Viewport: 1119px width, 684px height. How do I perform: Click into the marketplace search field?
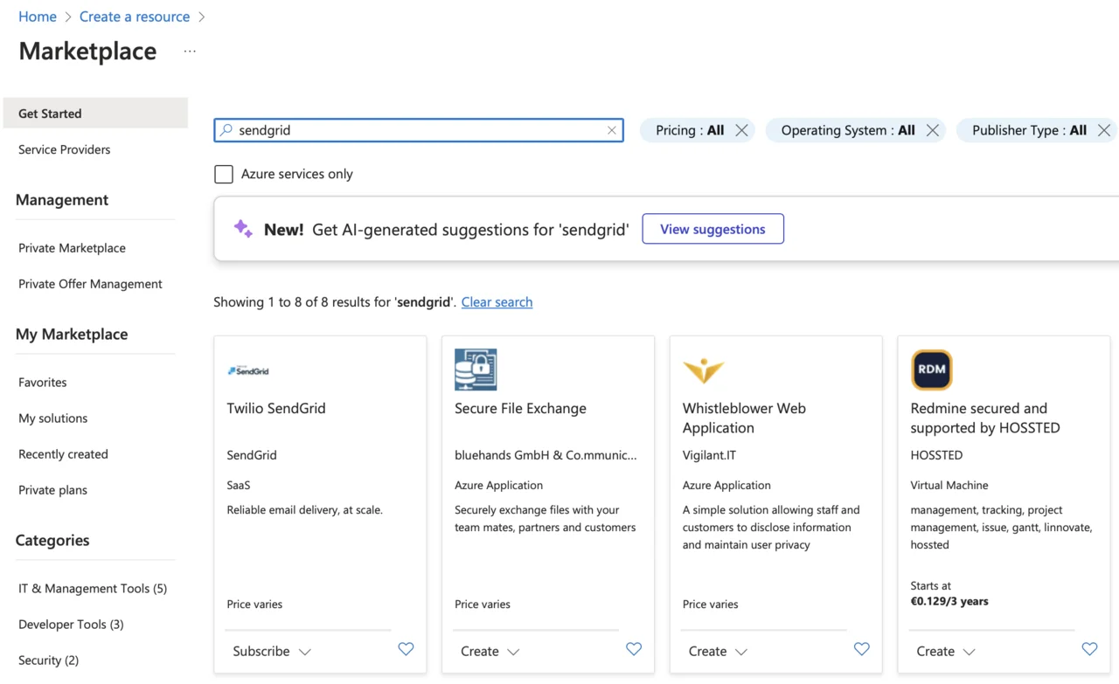click(418, 130)
